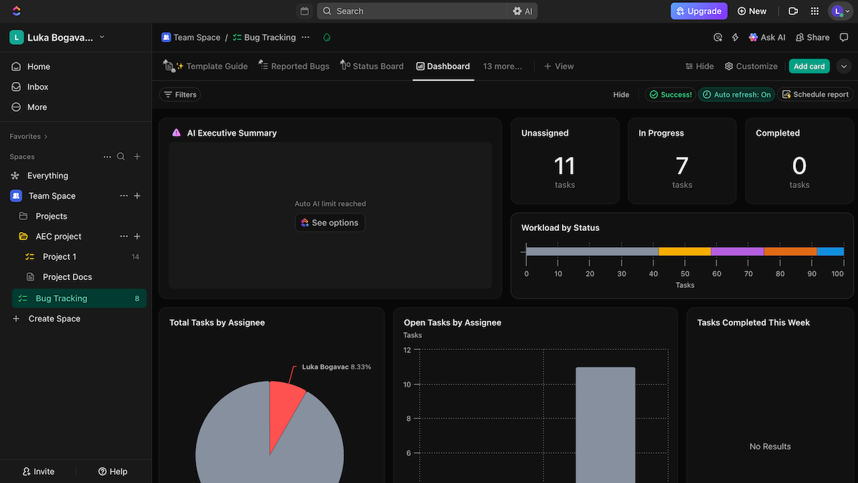858x483 pixels.
Task: Open the Add card dropdown chevron
Action: click(844, 66)
